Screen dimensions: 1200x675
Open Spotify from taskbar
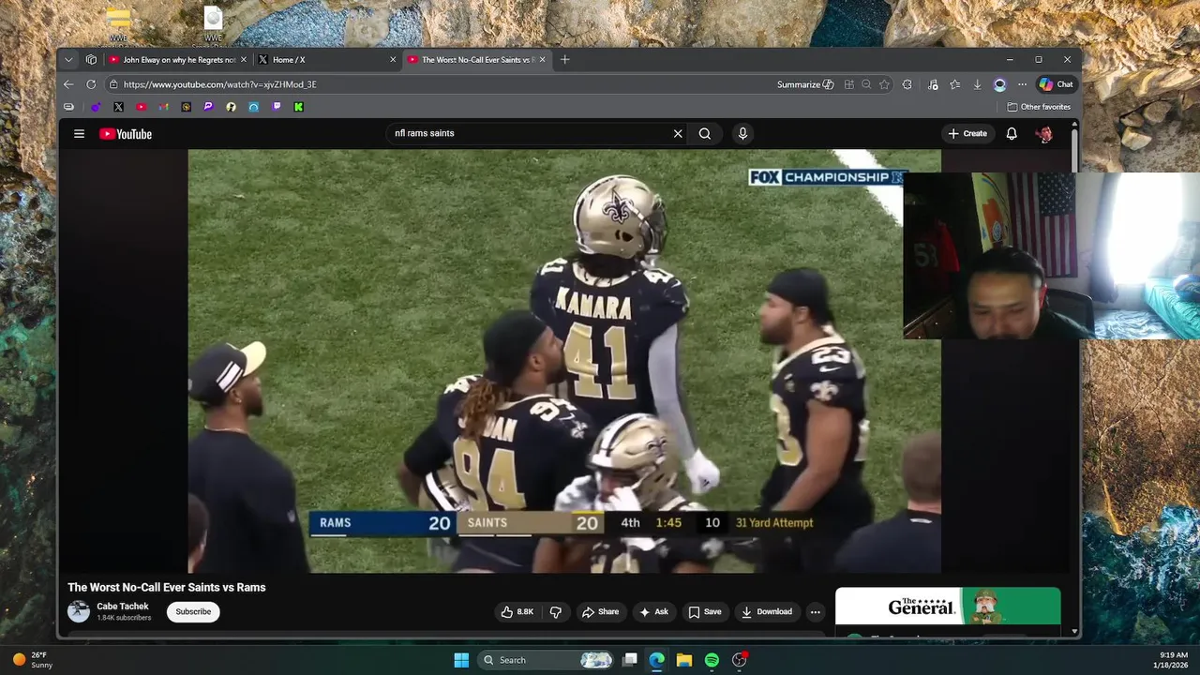[x=712, y=660]
